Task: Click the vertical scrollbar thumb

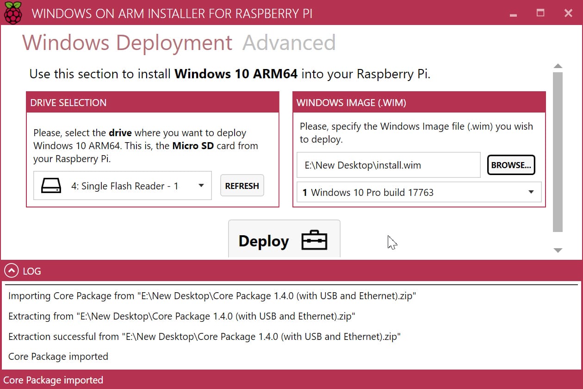Action: 558,152
